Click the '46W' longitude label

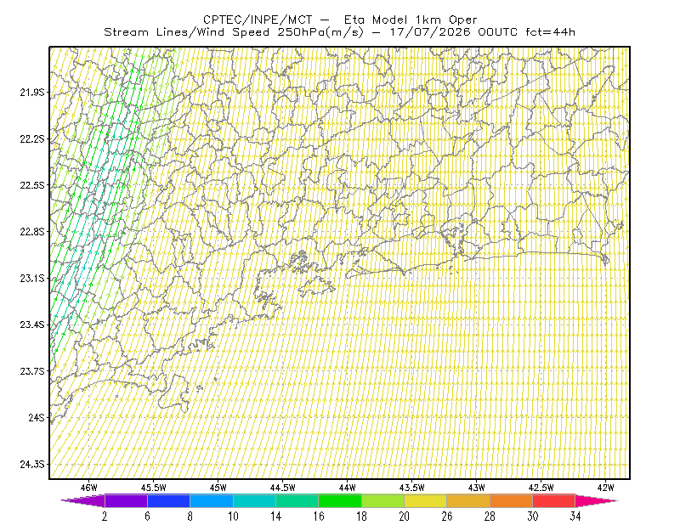point(89,488)
